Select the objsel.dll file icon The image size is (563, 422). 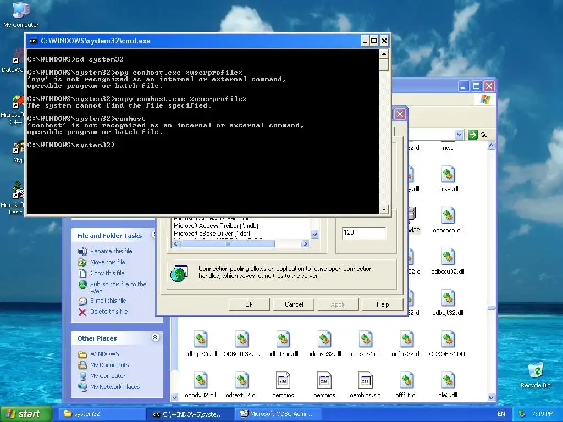[448, 174]
